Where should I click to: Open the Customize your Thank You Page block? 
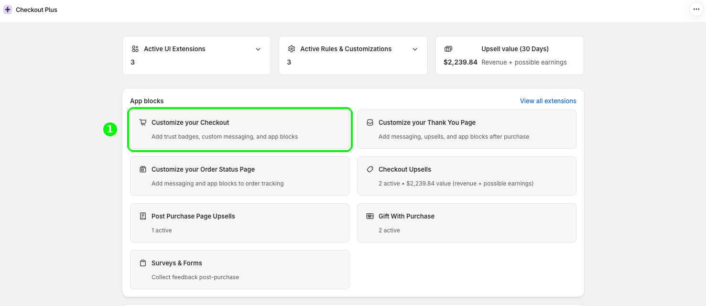pyautogui.click(x=467, y=129)
